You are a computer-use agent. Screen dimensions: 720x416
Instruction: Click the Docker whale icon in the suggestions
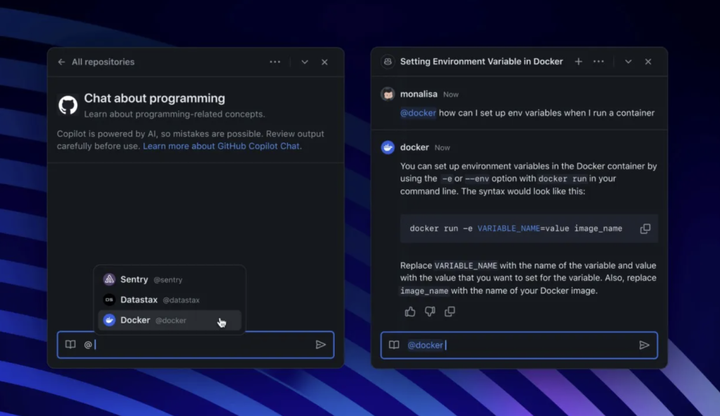(x=109, y=320)
